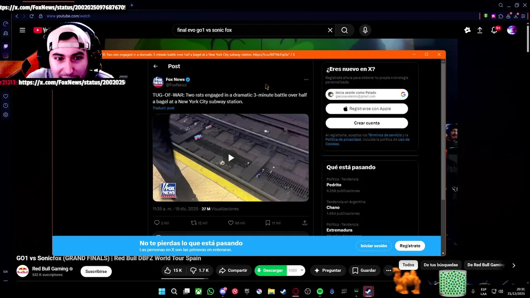Show more filter chips with right chevron
The height and width of the screenshot is (298, 530).
513,265
